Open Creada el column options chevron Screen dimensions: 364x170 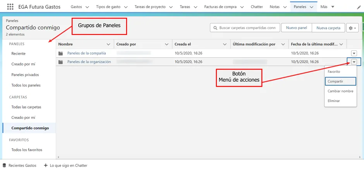(x=225, y=44)
